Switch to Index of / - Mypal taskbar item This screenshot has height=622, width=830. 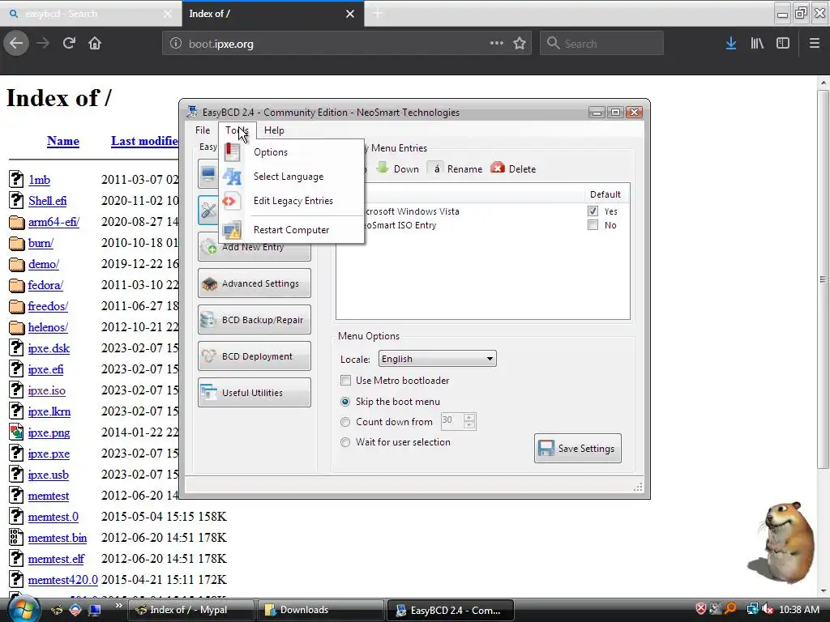(190, 610)
